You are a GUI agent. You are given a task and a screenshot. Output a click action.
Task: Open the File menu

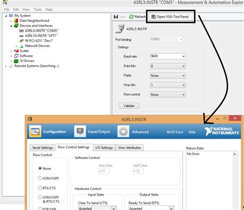coord(7,9)
